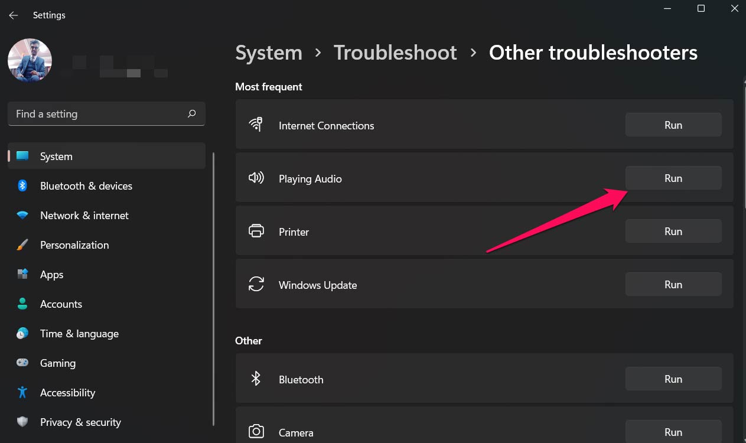This screenshot has width=746, height=443.
Task: Click the Bluetooth icon in sidebar
Action: click(x=22, y=185)
